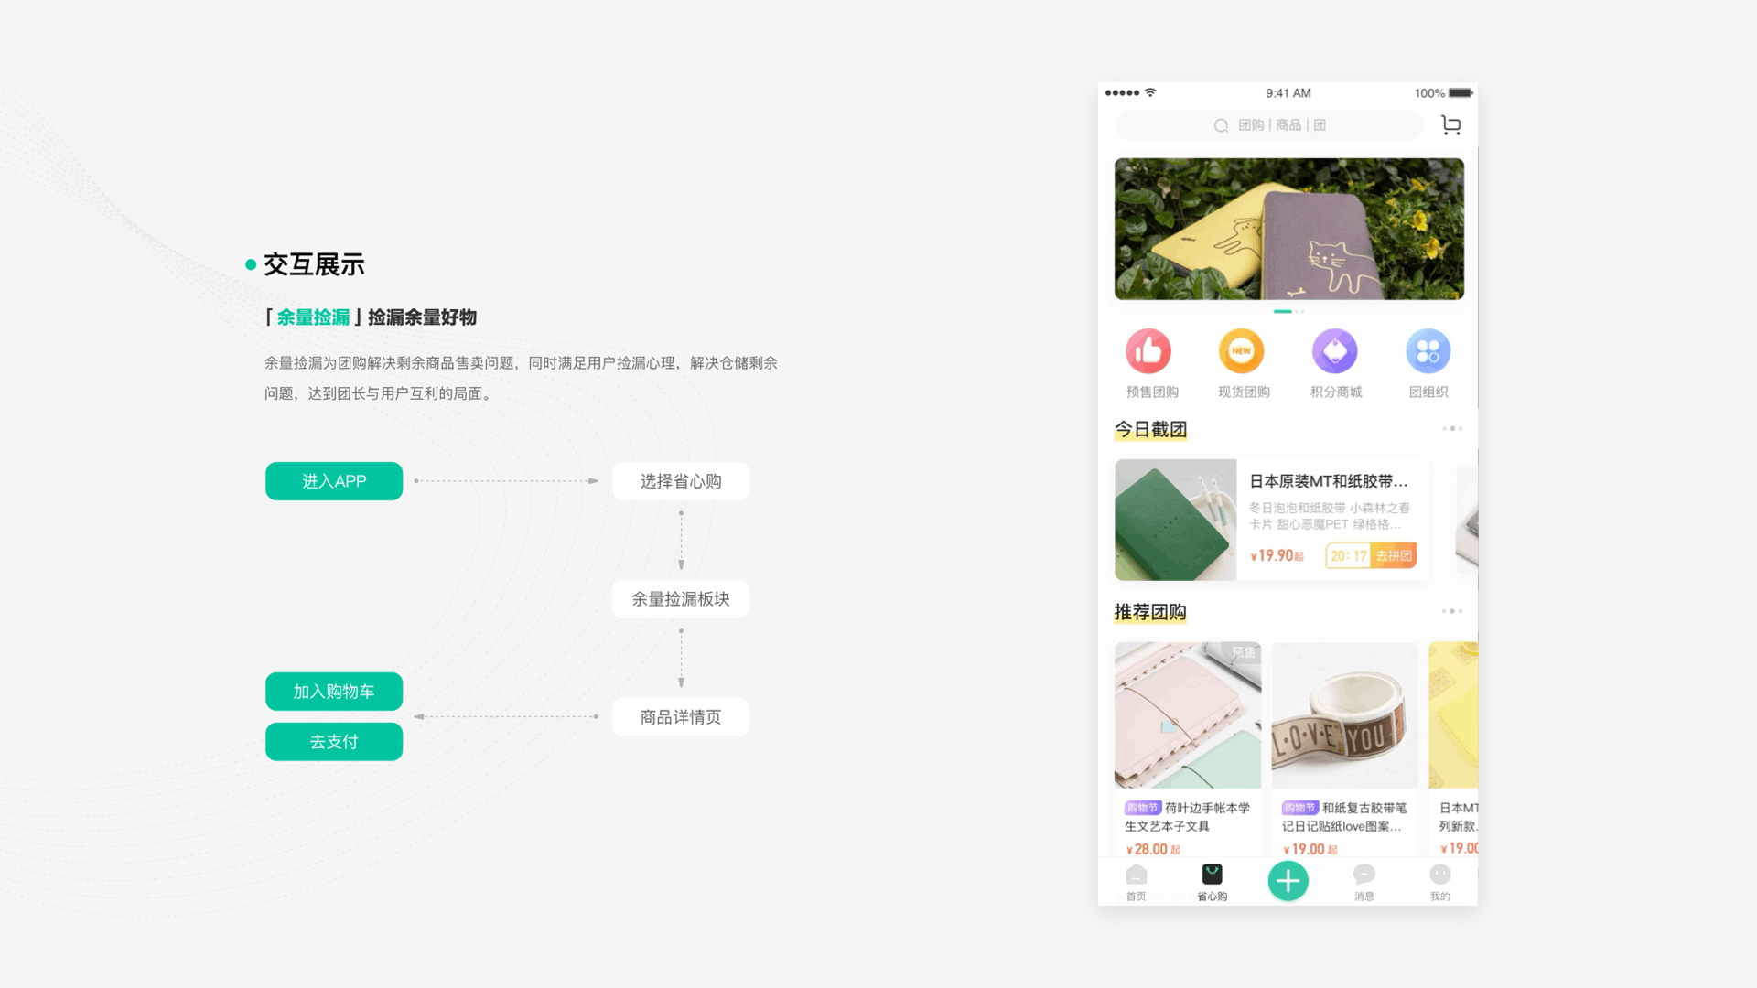Open 团组织 blue icon
The width and height of the screenshot is (1757, 988).
tap(1428, 351)
